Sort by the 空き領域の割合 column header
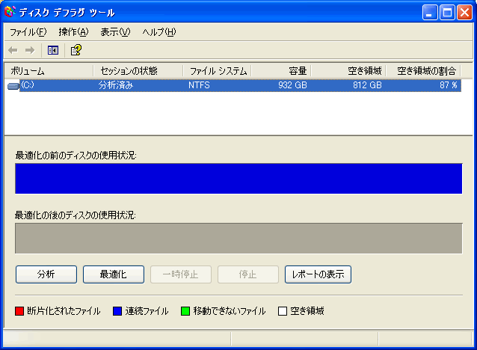477x350 pixels. tap(423, 71)
